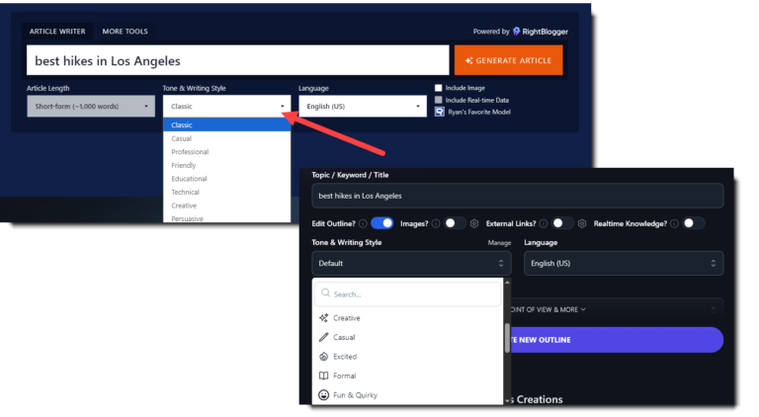Click the Generate Article button
Screen dimensions: 759x417
pos(508,60)
